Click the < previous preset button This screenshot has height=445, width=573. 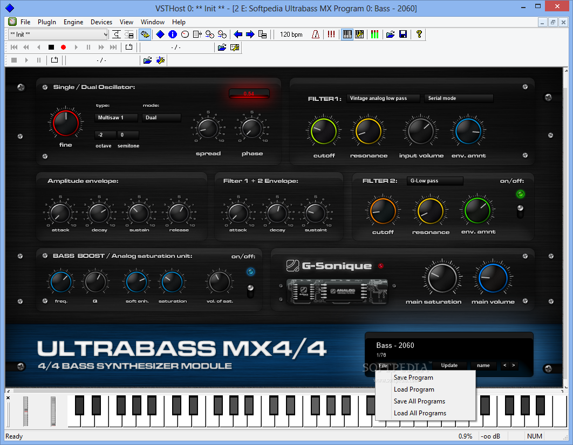pos(504,365)
